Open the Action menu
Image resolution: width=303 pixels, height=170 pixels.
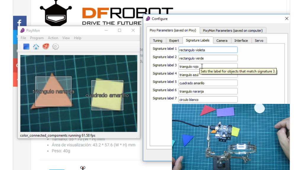coord(53,38)
